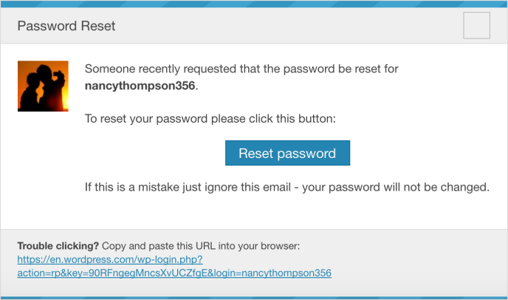The image size is (508, 300).
Task: Click the "Password Reset" header title
Action: click(66, 26)
